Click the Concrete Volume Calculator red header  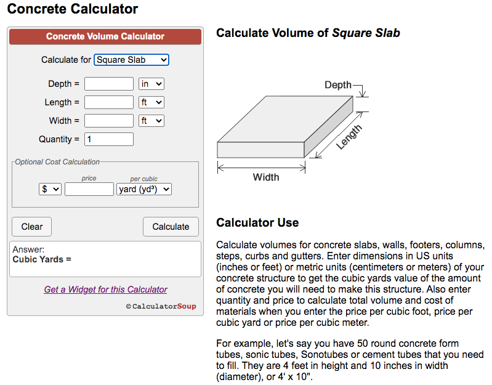(x=105, y=36)
